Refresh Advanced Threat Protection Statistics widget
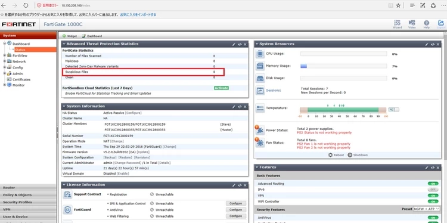This screenshot has width=447, height=223. (x=240, y=44)
